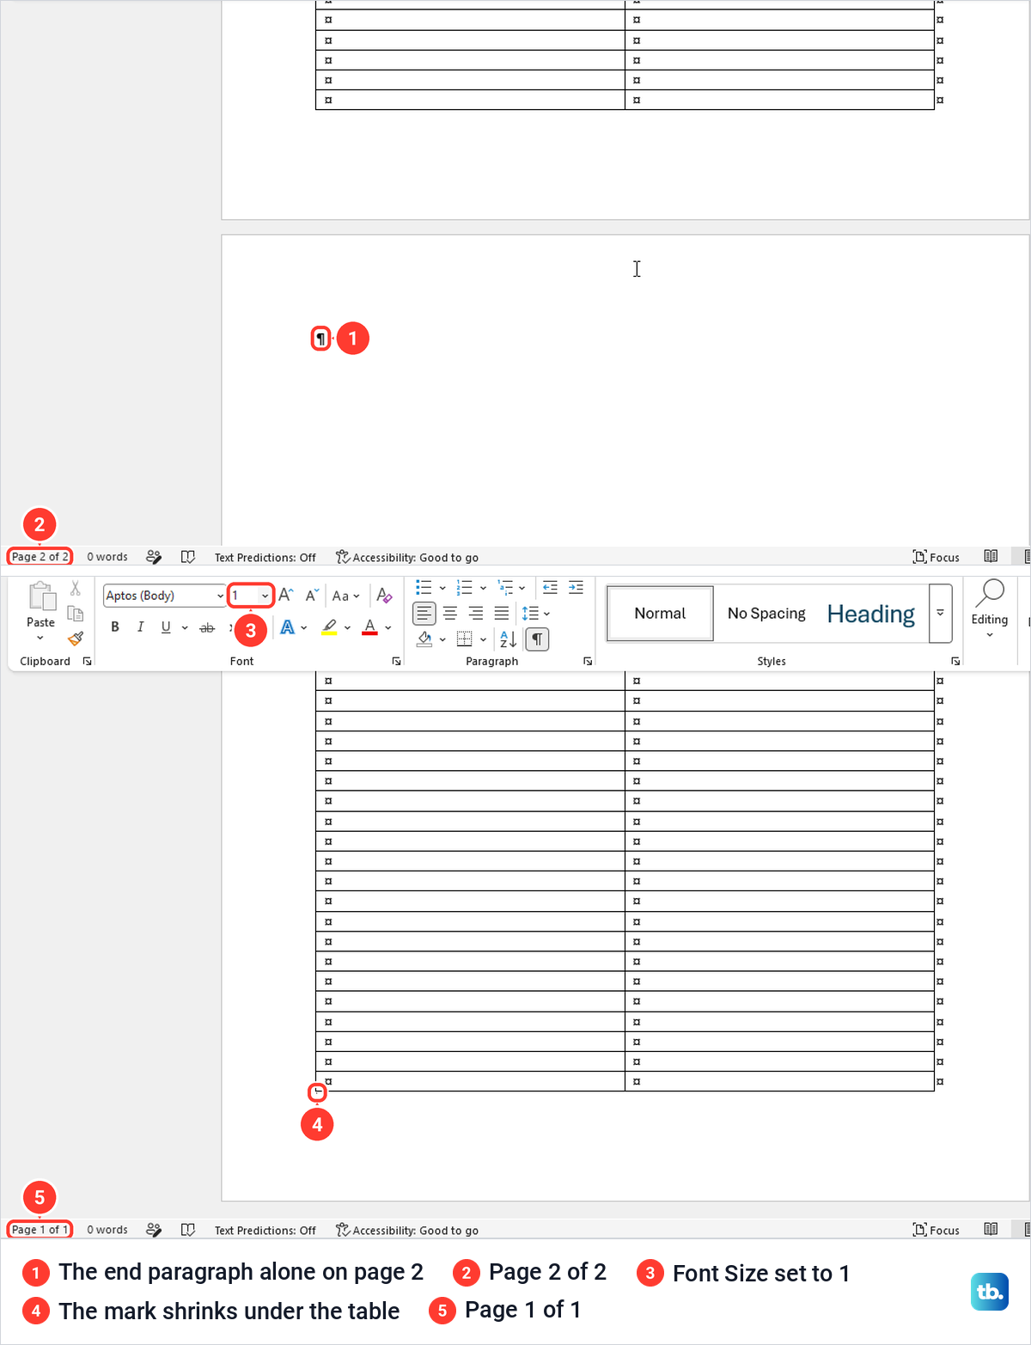Open the borders dropdown arrow

pyautogui.click(x=483, y=639)
